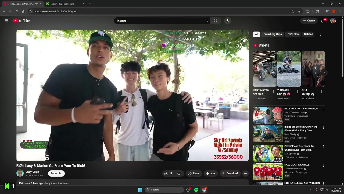The image size is (344, 194).
Task: Click the Ask button
Action: pyautogui.click(x=211, y=174)
